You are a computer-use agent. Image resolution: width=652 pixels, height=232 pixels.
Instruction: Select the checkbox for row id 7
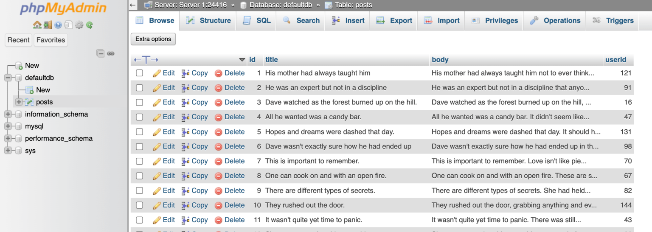139,161
